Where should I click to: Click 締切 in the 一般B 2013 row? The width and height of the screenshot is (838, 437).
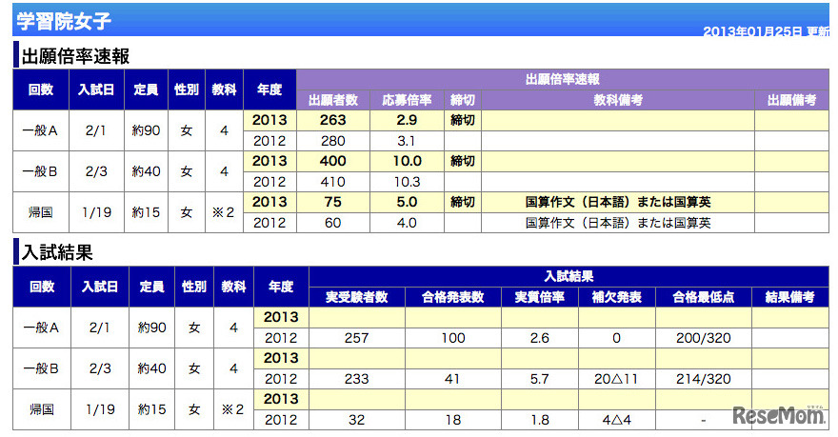click(x=462, y=161)
